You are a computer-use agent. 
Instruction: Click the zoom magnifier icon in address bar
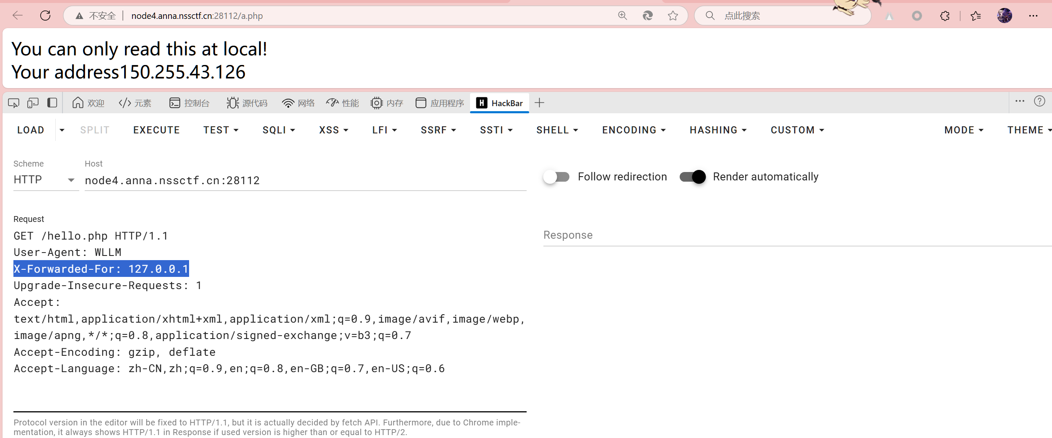(623, 16)
